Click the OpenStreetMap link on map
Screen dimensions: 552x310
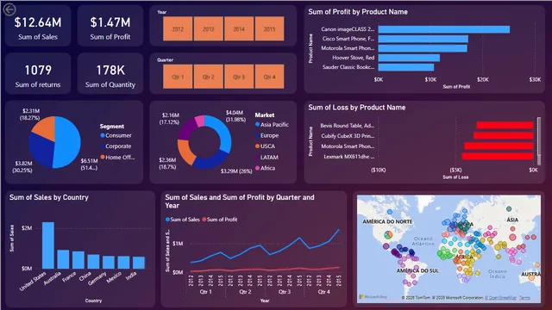pos(500,298)
